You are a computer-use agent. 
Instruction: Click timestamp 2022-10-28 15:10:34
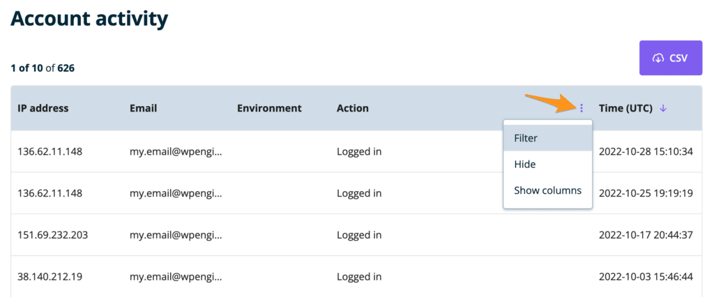[x=646, y=151]
